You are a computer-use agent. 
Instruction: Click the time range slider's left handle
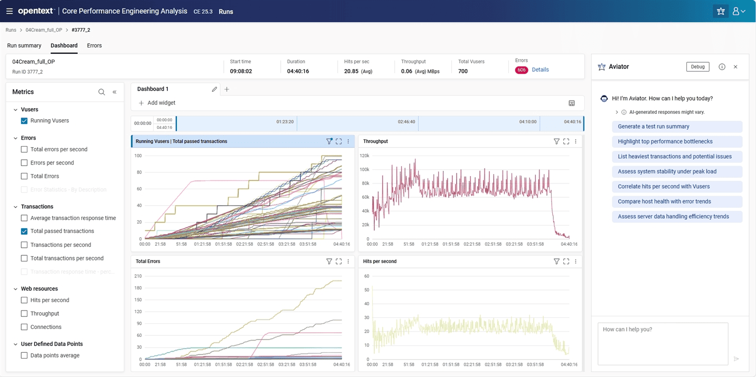[176, 123]
